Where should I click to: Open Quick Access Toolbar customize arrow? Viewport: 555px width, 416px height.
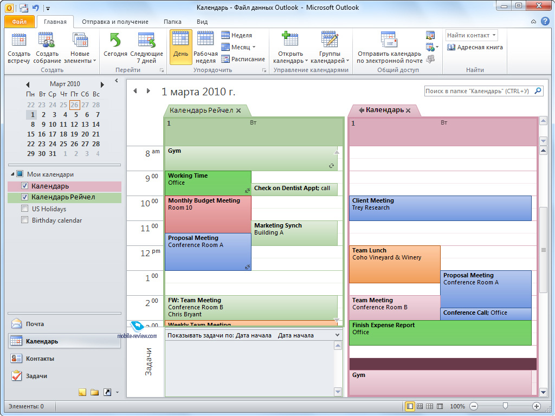click(x=48, y=8)
